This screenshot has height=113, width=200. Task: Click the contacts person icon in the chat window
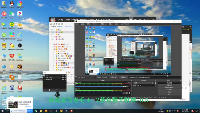51,24
